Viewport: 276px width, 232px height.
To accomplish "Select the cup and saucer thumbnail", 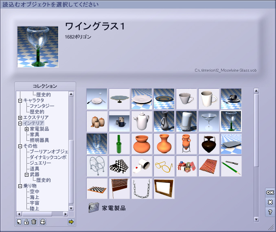I will click(x=231, y=99).
